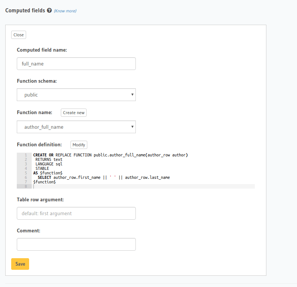This screenshot has height=287, width=297.
Task: Focus the Computed field name input
Action: (76, 64)
